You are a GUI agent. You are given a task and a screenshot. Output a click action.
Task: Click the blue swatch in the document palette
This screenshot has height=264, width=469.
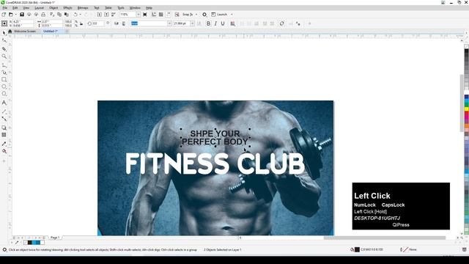34,243
